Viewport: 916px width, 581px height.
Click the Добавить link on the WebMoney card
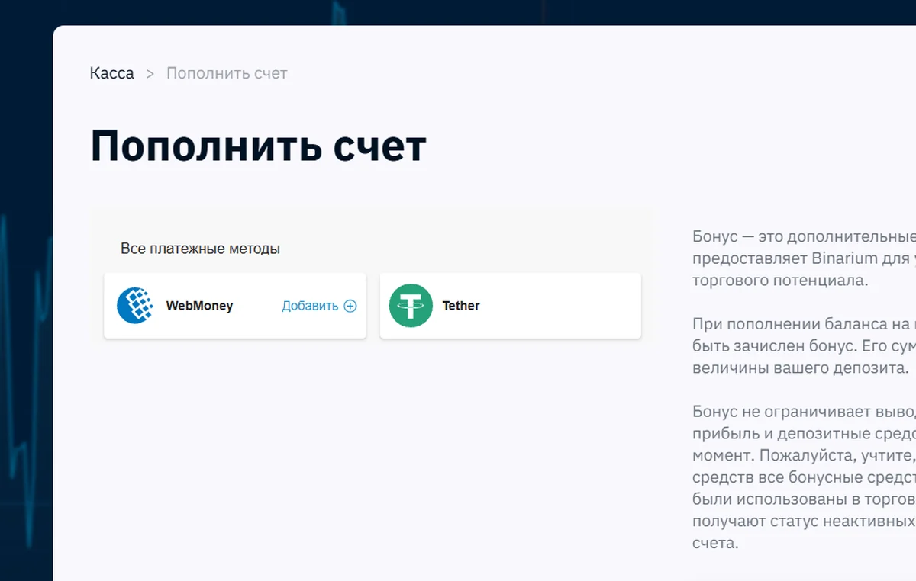click(x=310, y=306)
